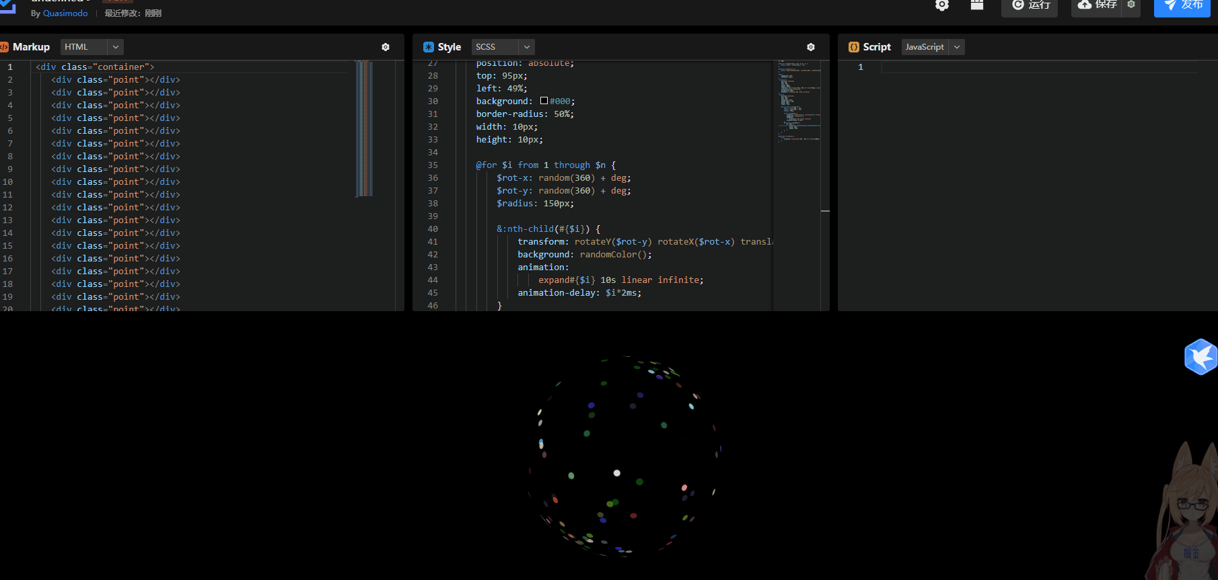Select the SCSS style type box
The image size is (1218, 580).
[495, 47]
